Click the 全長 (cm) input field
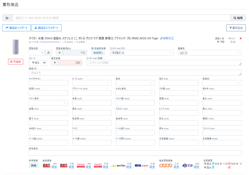 click(x=92, y=103)
